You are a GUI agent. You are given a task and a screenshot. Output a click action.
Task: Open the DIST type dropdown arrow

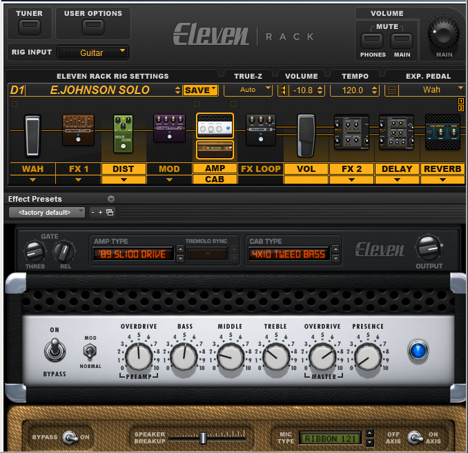click(124, 180)
